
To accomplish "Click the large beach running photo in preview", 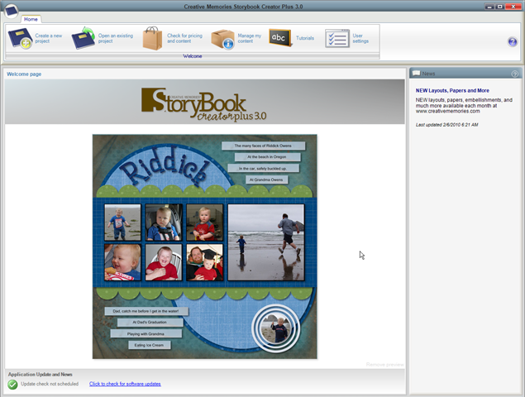I will pos(266,242).
